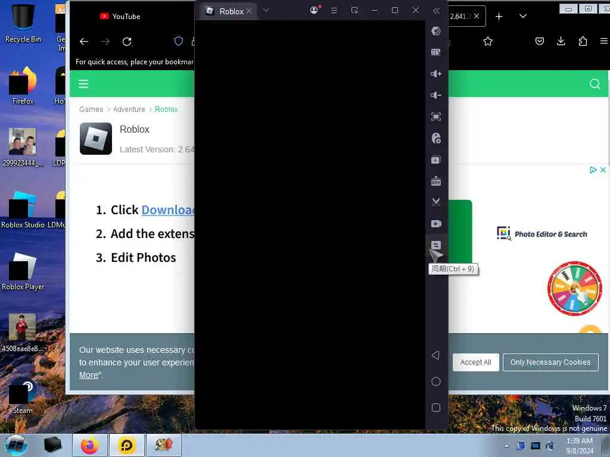Click the Accept All cookies button

475,362
